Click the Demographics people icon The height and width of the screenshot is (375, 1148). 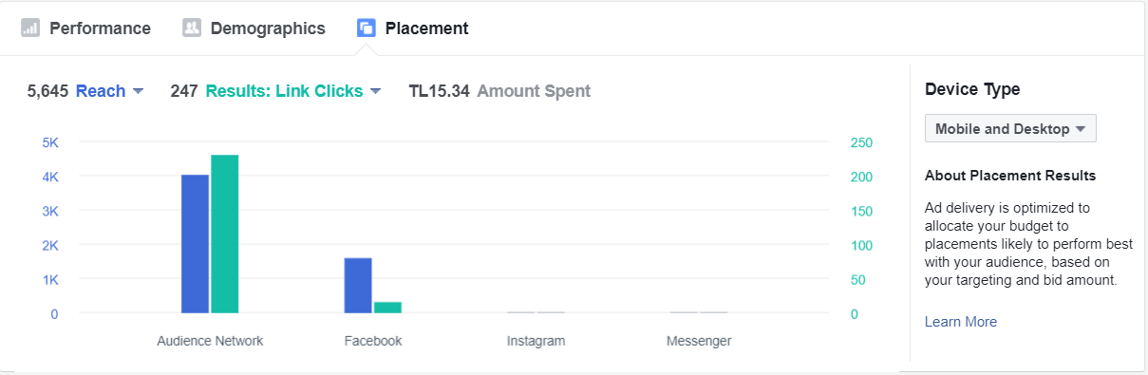192,28
